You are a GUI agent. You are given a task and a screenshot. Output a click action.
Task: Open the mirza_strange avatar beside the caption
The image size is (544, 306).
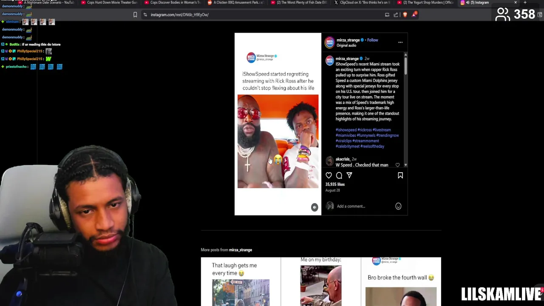click(330, 60)
